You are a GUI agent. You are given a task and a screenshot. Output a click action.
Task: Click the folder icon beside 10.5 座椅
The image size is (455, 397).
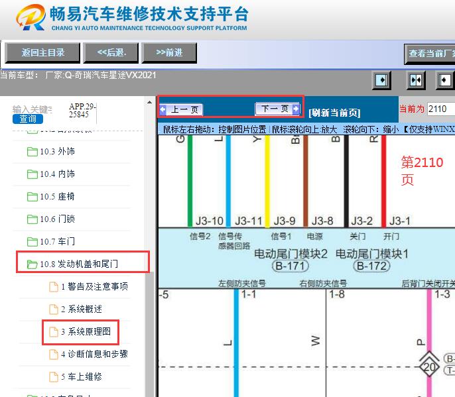[x=32, y=197]
